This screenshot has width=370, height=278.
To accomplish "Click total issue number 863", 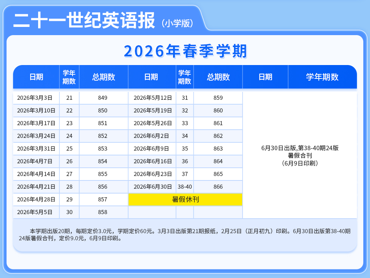I will coord(218,149).
